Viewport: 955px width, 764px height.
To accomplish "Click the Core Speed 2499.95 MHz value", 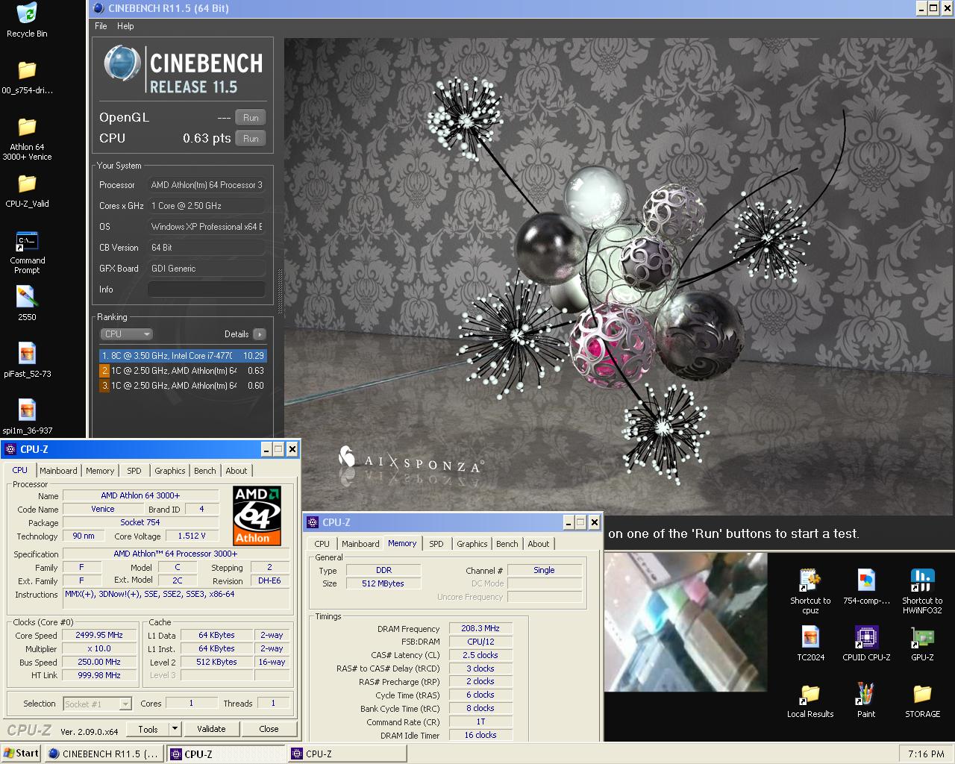I will [99, 636].
